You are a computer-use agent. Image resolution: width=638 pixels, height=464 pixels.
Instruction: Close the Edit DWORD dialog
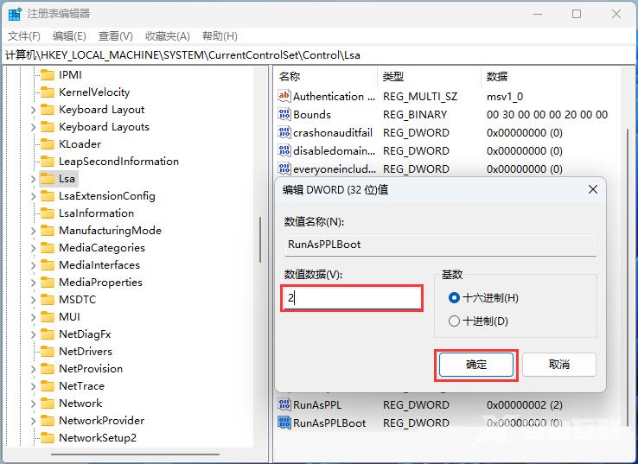593,189
